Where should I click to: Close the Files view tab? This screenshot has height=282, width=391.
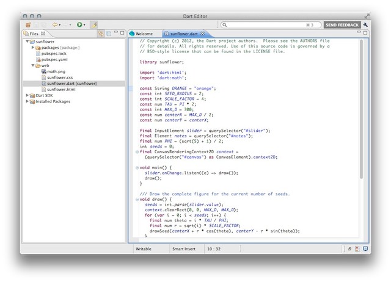coord(43,34)
